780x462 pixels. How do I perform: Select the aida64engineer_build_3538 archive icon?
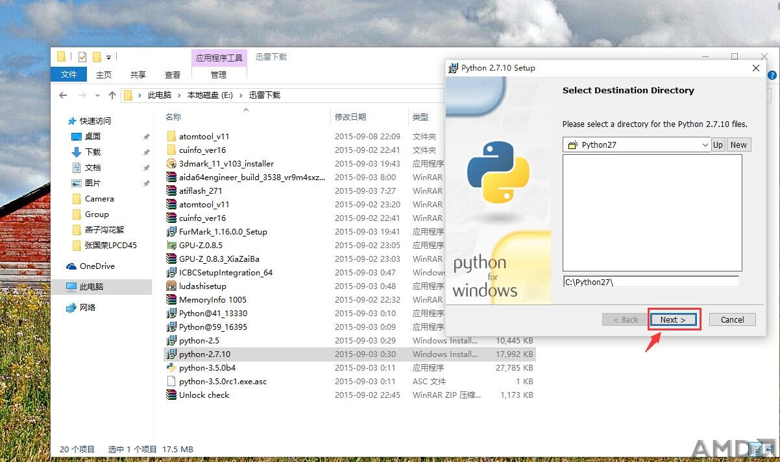(x=171, y=178)
